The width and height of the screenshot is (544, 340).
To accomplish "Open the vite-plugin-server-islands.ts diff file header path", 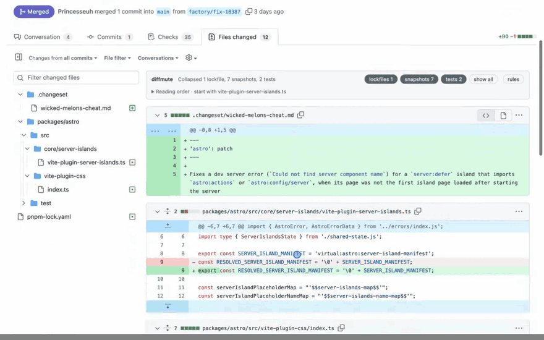I will [307, 211].
